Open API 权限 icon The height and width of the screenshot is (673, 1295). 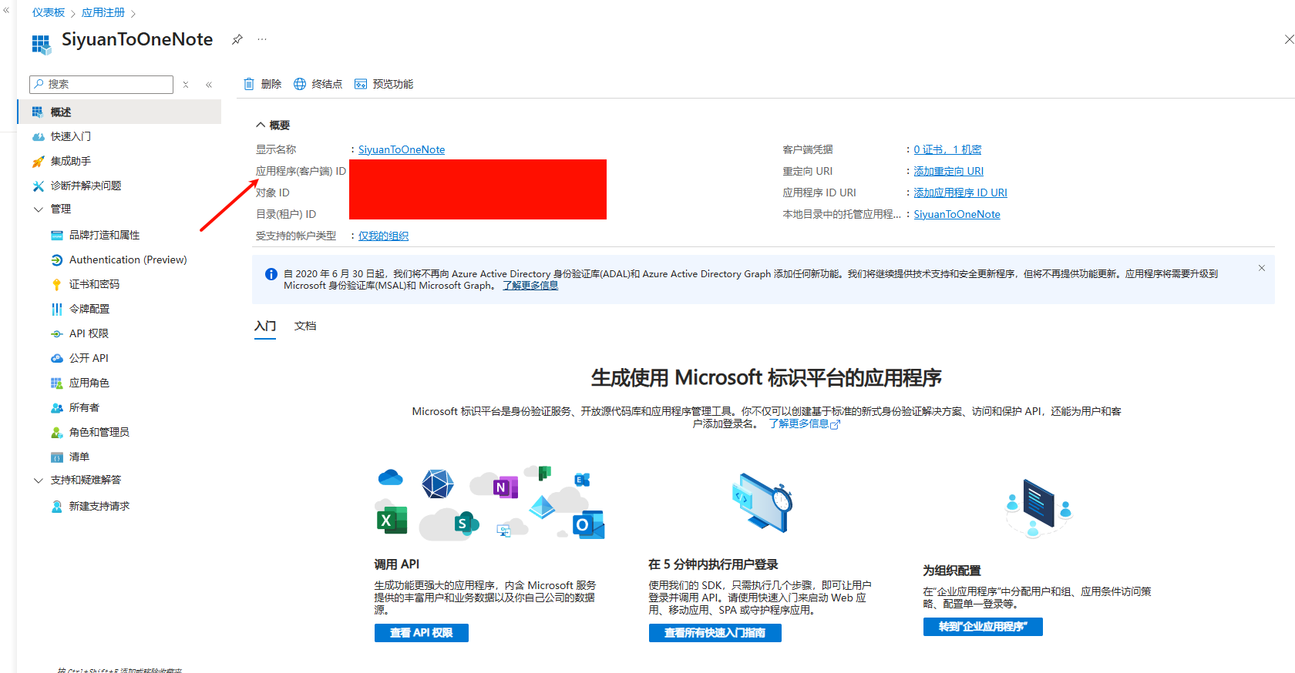(56, 333)
